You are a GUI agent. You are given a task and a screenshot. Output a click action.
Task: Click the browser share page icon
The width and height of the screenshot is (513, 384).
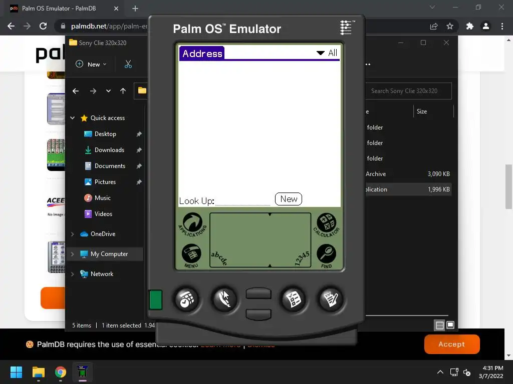[434, 26]
